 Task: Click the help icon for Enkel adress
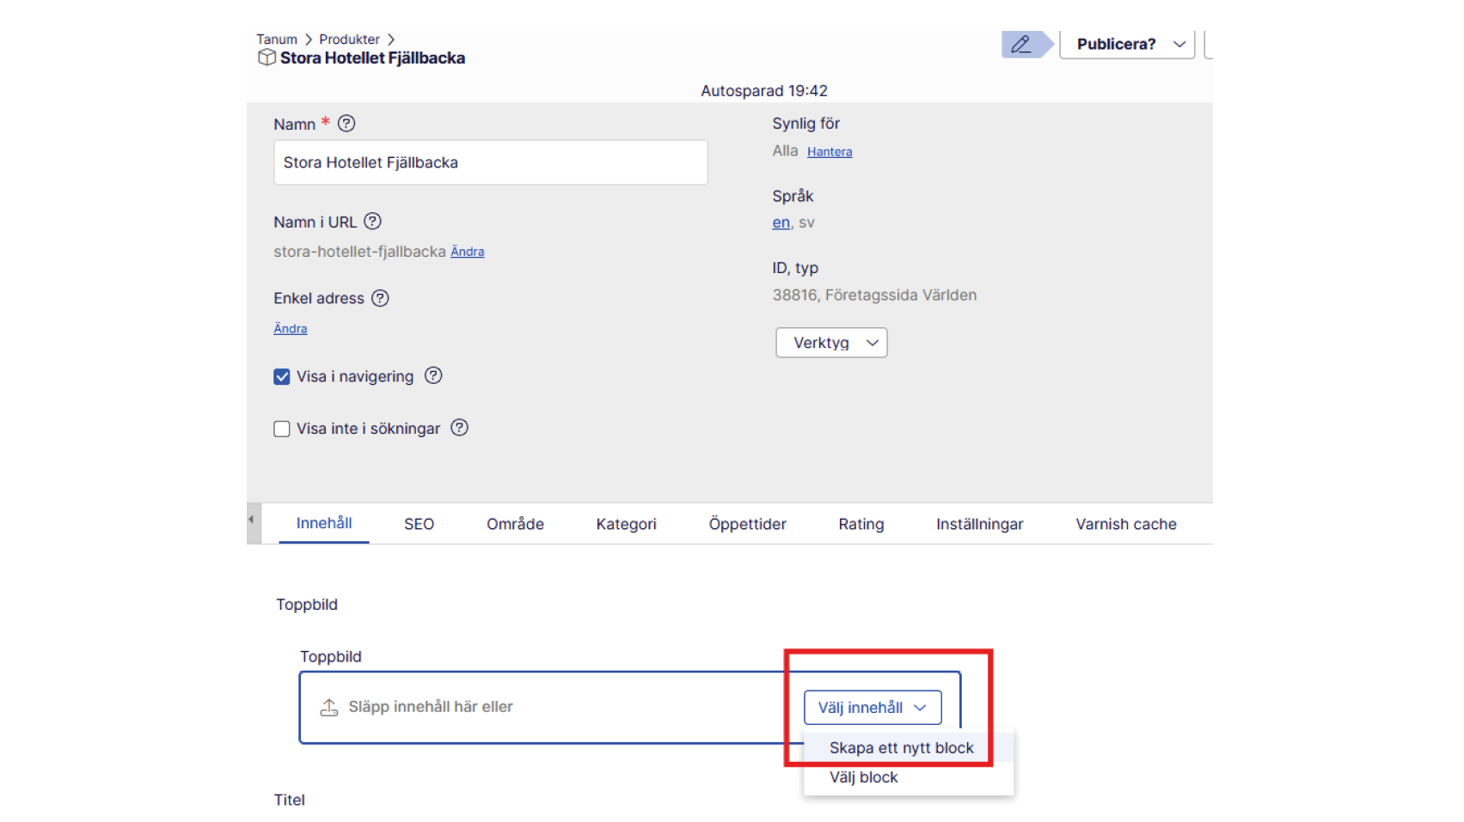pos(380,298)
